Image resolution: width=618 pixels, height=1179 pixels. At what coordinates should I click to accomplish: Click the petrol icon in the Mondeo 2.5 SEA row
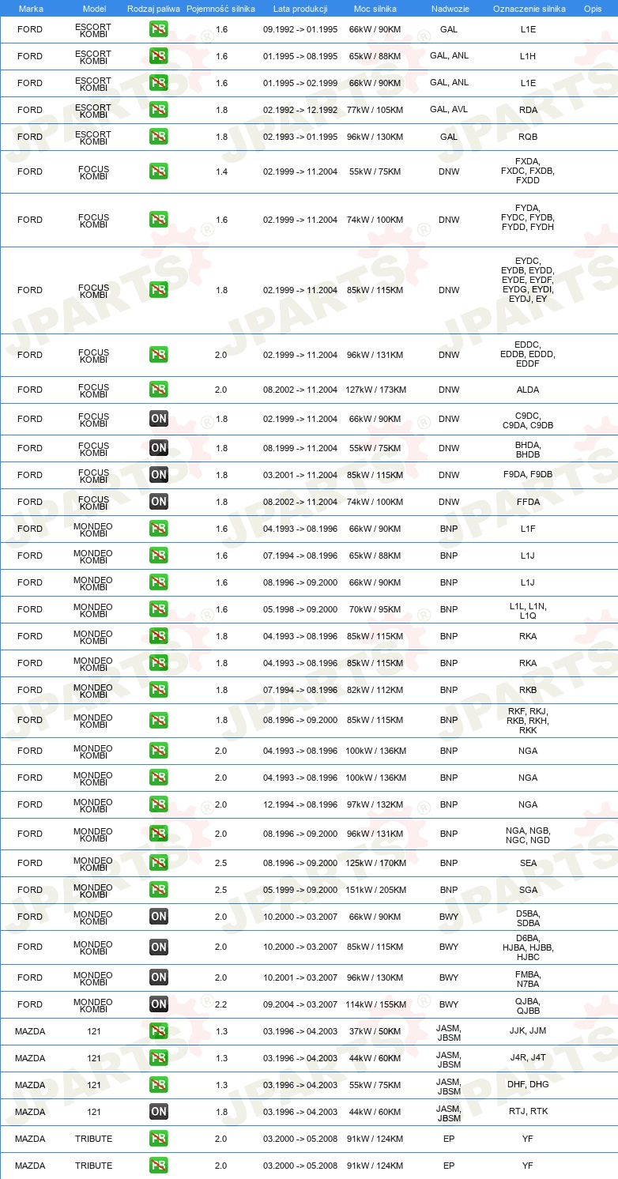pyautogui.click(x=159, y=863)
